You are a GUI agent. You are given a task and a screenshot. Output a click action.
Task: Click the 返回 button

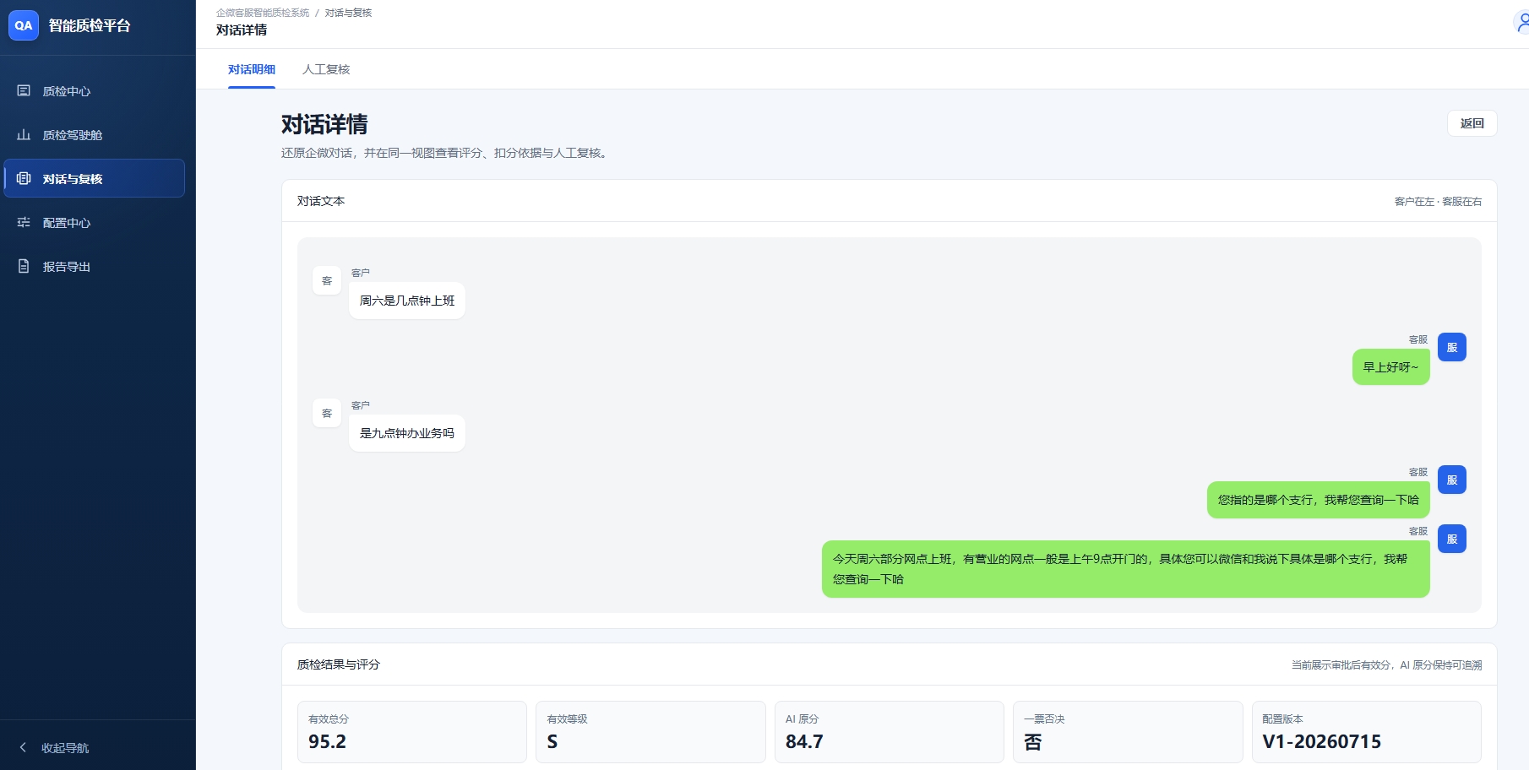(x=1472, y=123)
